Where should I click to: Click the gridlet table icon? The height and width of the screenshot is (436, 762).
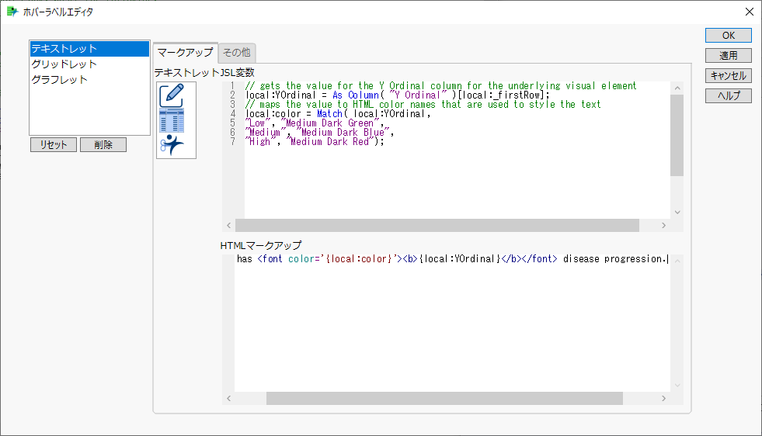(x=171, y=121)
